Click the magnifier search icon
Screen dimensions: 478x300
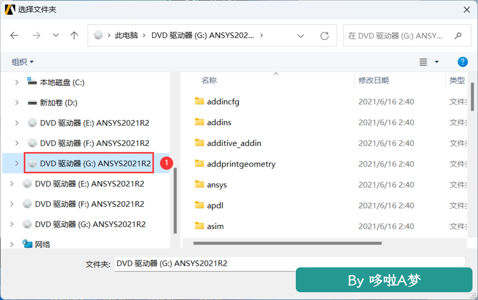[458, 36]
